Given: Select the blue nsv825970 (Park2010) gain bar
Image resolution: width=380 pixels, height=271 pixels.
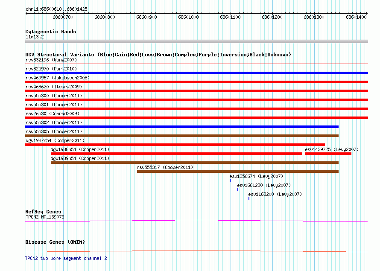Looking at the screenshot, I should coord(196,73).
